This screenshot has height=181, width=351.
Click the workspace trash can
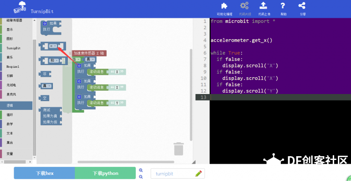[179, 149]
